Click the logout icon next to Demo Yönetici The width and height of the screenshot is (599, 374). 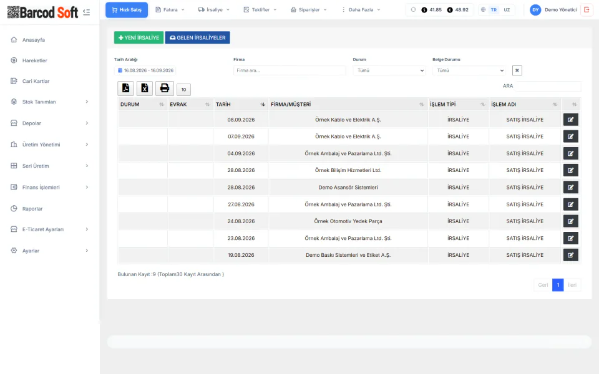click(587, 9)
